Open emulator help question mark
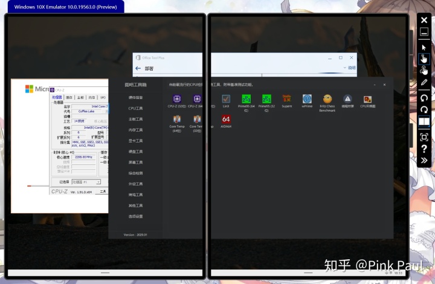 tap(424, 149)
